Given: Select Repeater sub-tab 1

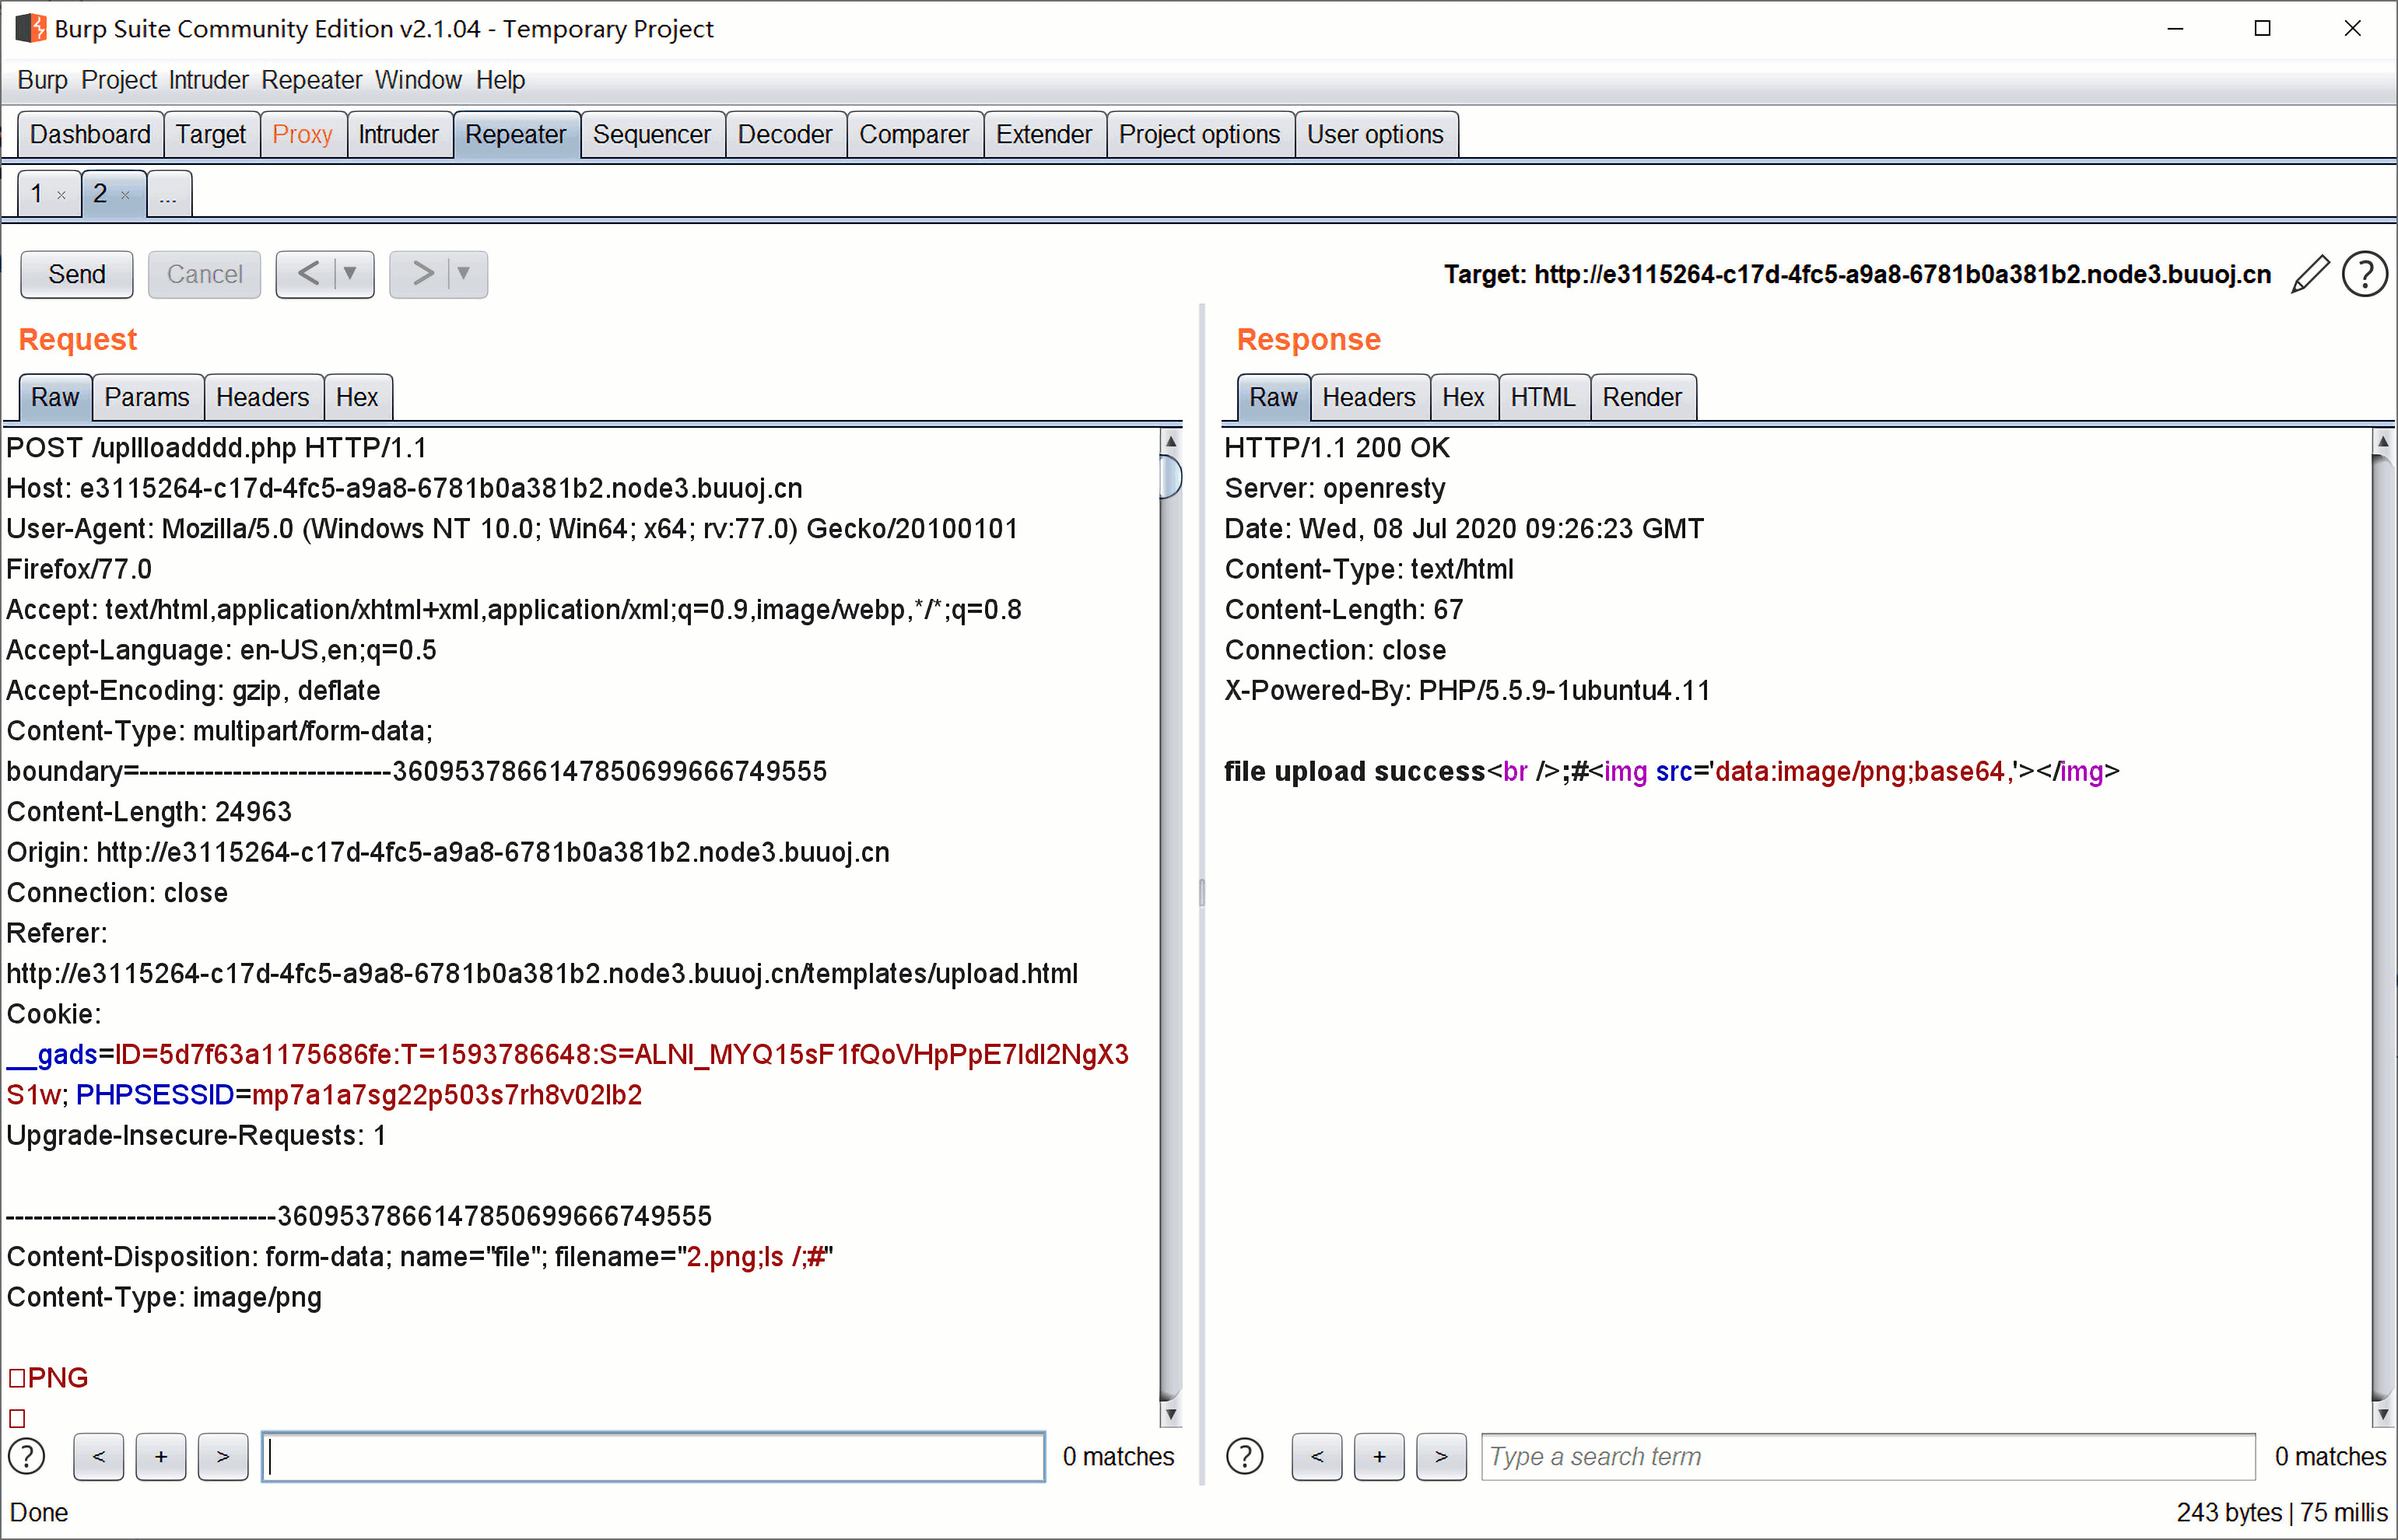Looking at the screenshot, I should [36, 194].
